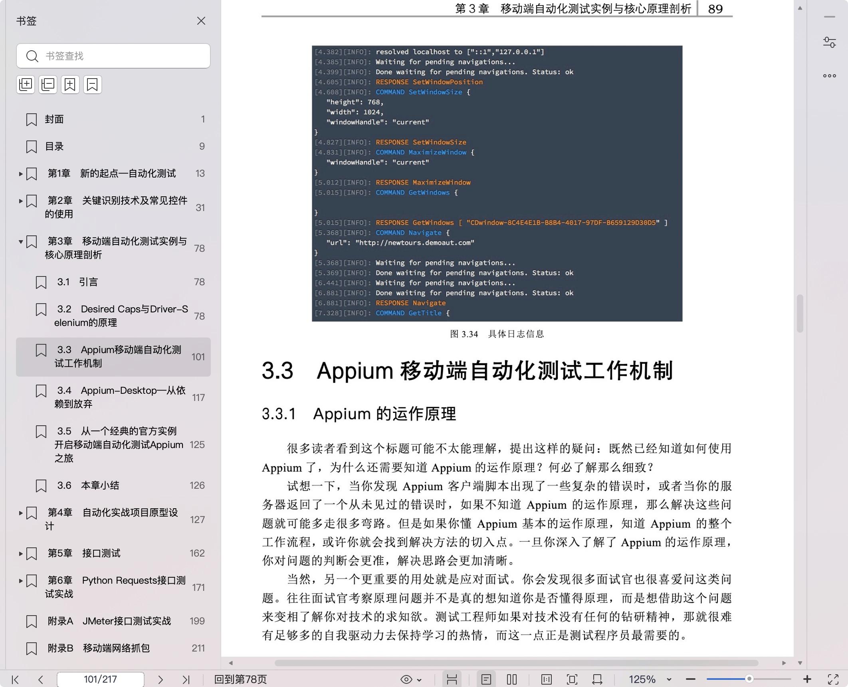Click bookmark icon beside 附录B
The width and height of the screenshot is (848, 687).
(x=32, y=649)
